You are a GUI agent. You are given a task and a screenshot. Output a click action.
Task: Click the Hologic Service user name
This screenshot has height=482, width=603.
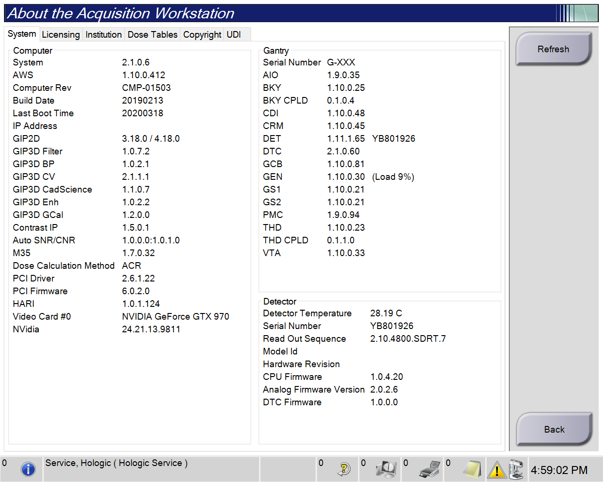[116, 463]
